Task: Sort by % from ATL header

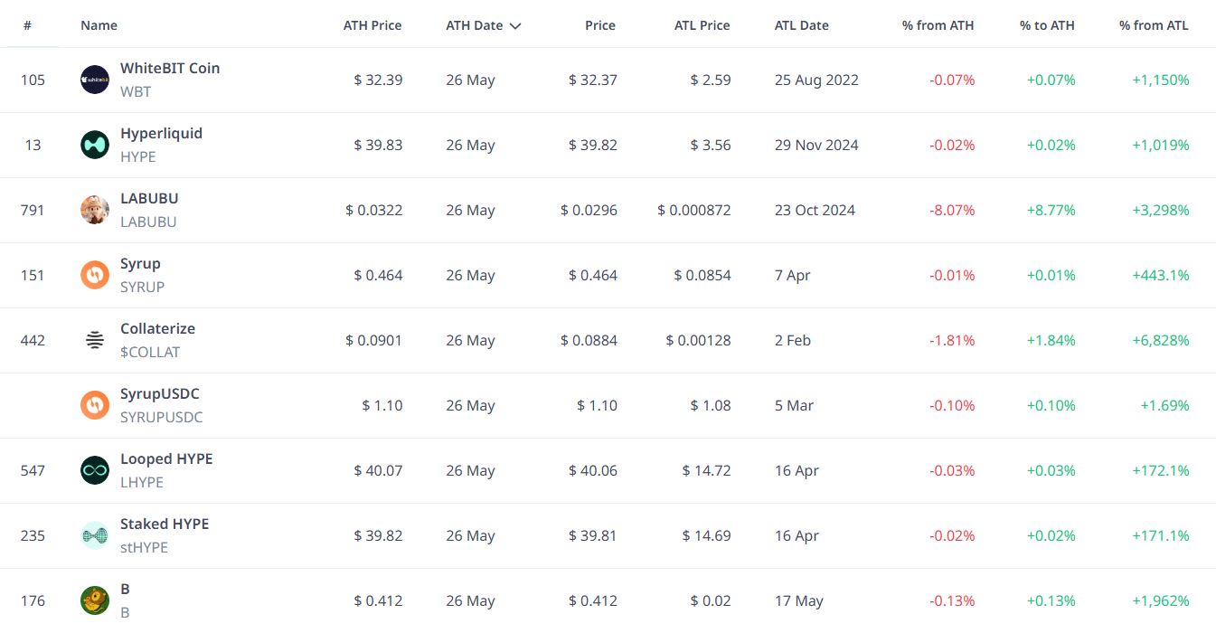Action: tap(1154, 25)
